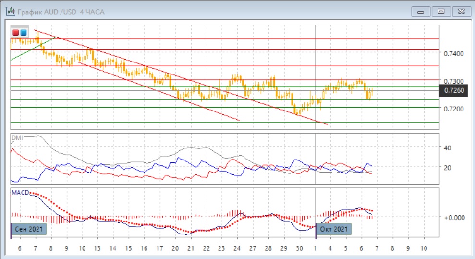This screenshot has width=475, height=259.
Task: Select the Окт 2021 month marker
Action: (x=334, y=229)
